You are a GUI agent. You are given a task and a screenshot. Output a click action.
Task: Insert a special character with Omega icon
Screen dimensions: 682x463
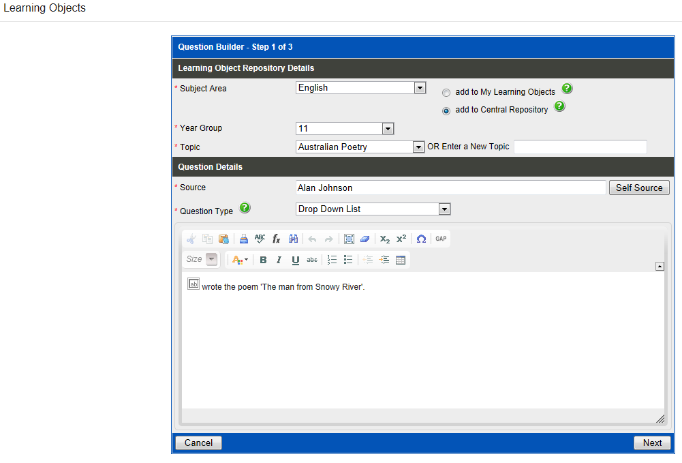point(421,239)
